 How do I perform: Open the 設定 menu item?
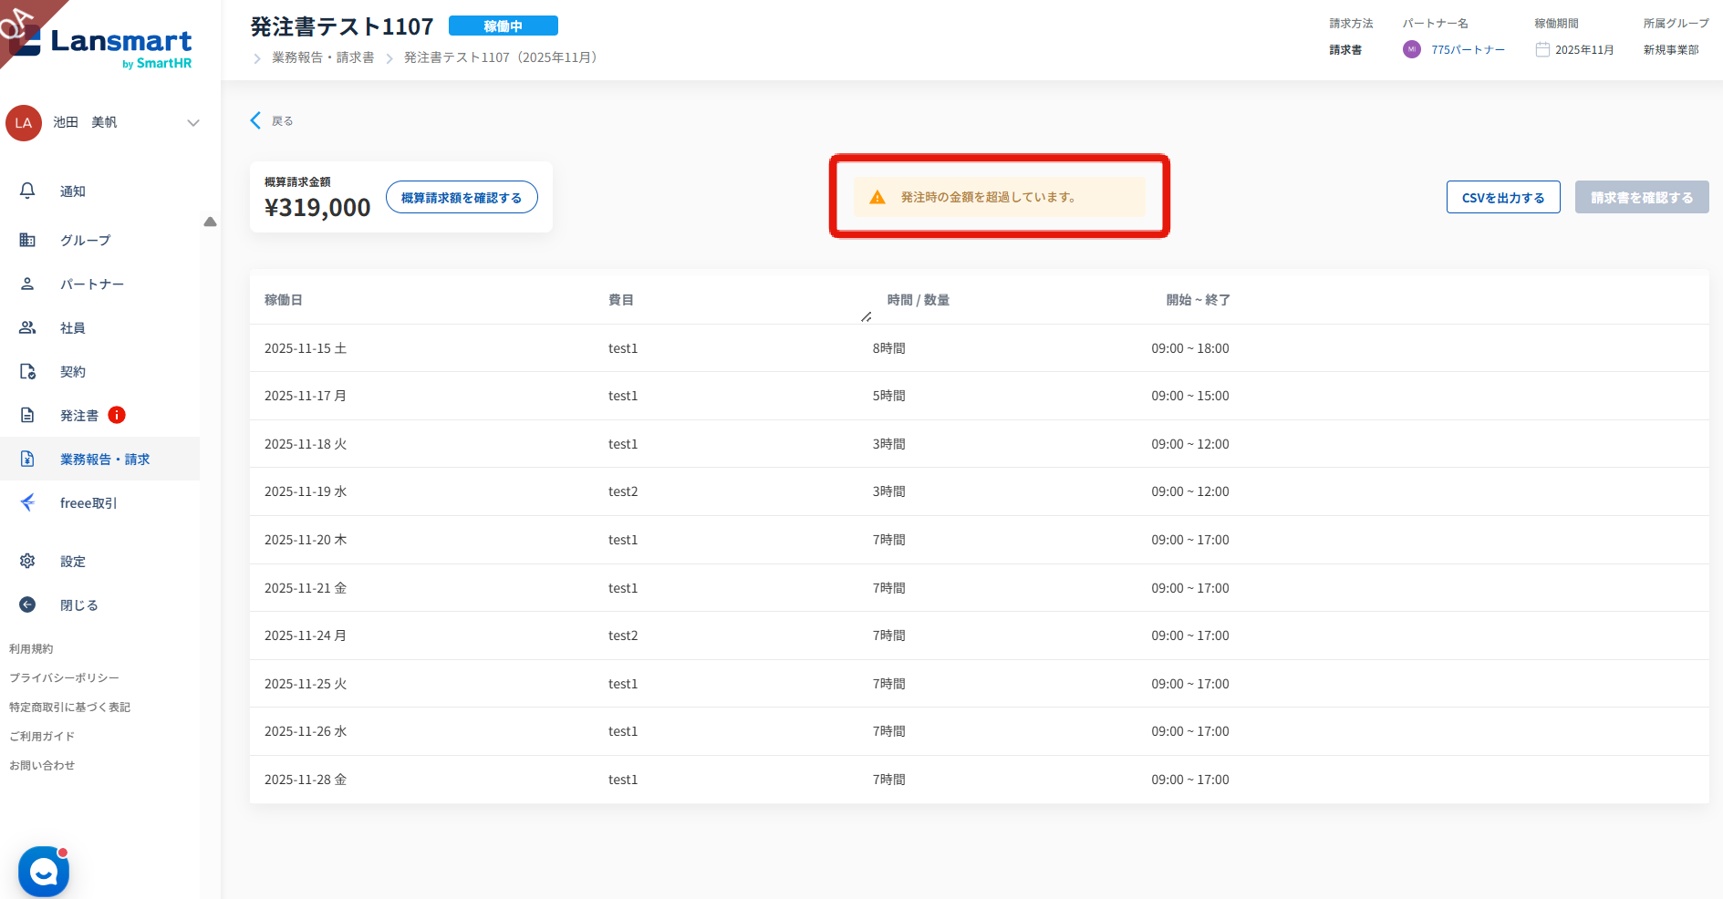pos(73,562)
